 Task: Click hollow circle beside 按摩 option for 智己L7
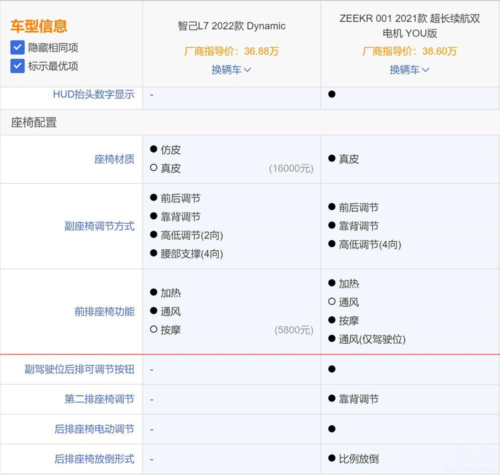pos(153,330)
